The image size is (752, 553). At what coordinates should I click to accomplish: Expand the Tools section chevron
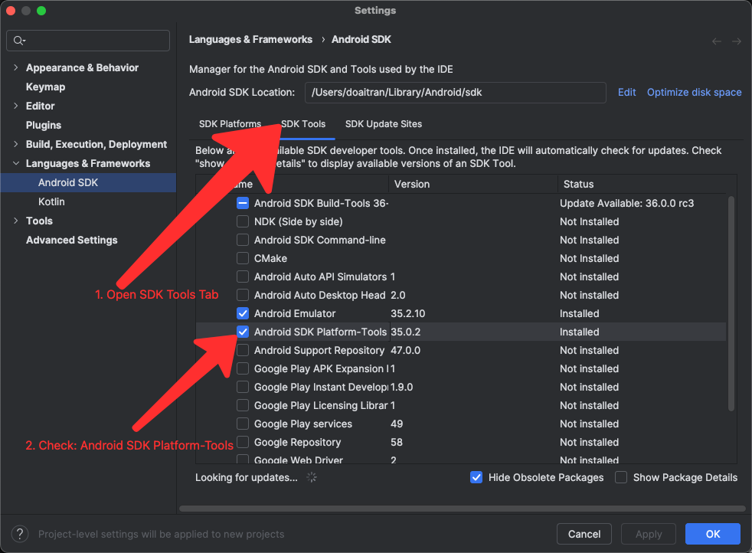coord(16,221)
